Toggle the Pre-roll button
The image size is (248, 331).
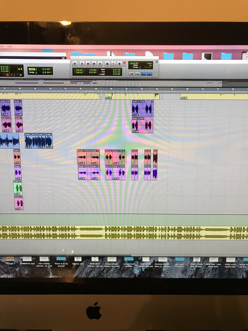click(x=79, y=70)
